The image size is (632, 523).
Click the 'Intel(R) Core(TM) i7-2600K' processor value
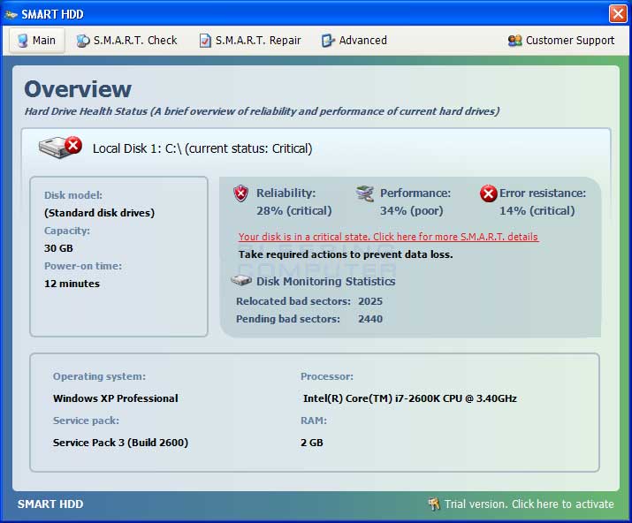point(409,398)
